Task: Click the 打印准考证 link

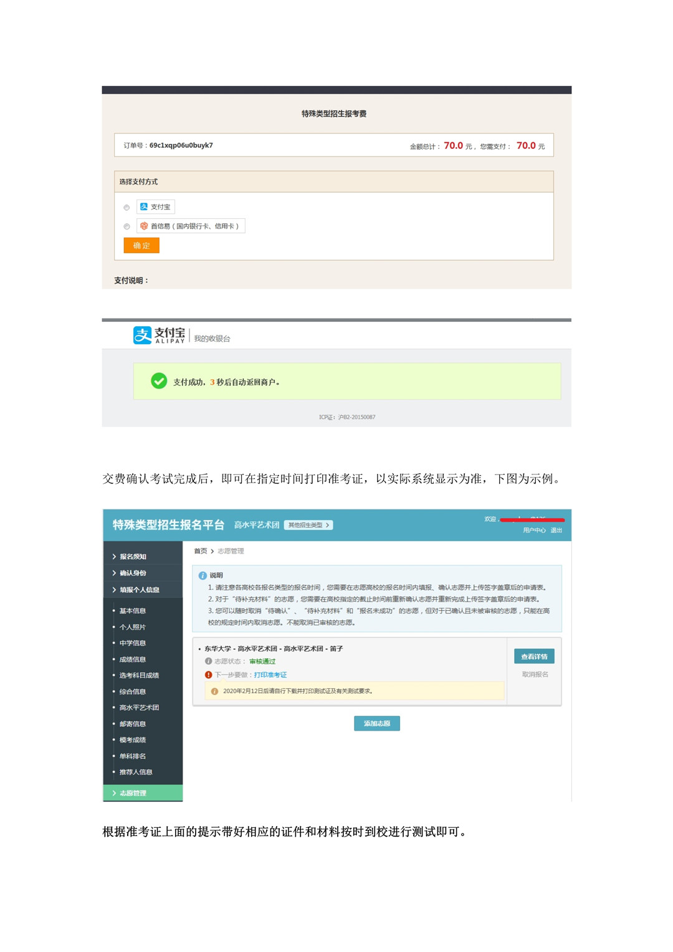Action: coord(270,675)
